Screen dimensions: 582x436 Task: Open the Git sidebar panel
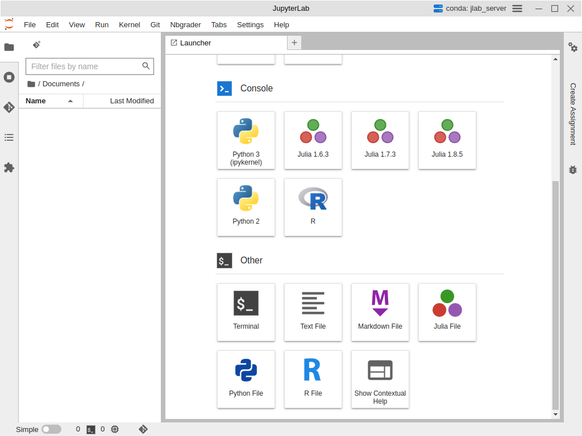tap(9, 107)
